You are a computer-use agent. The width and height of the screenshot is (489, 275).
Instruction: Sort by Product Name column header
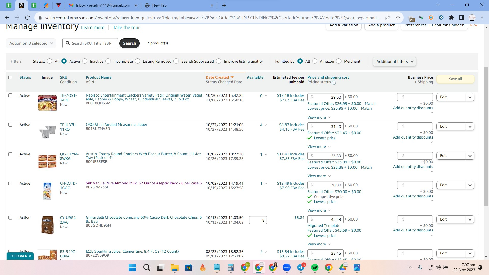click(99, 77)
